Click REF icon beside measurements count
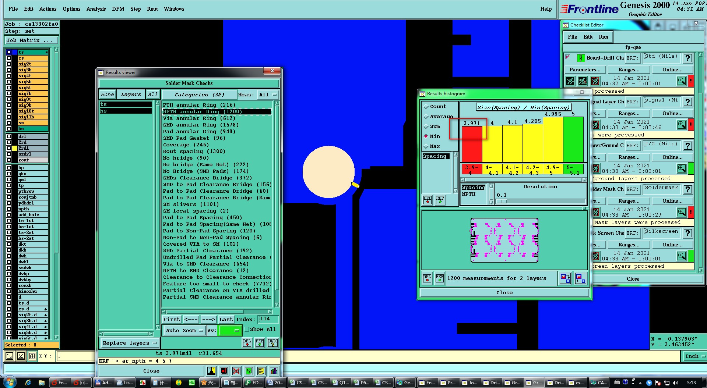 pyautogui.click(x=440, y=278)
